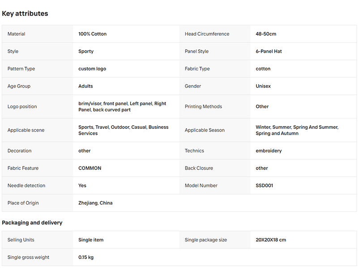Click the 0.15 kg gross weight
Viewport: 358px width, 268px height.
(86, 257)
